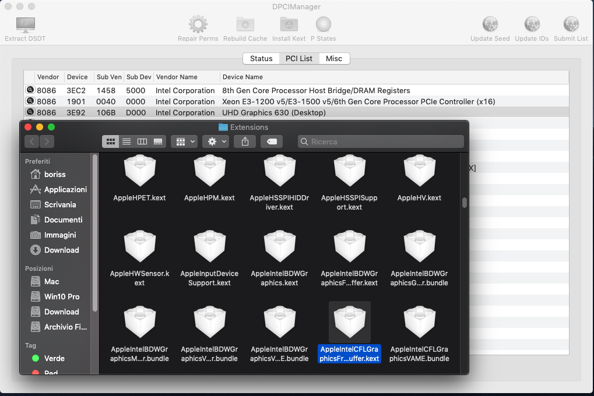
Task: Click the Finder file list scrollbar
Action: point(465,203)
